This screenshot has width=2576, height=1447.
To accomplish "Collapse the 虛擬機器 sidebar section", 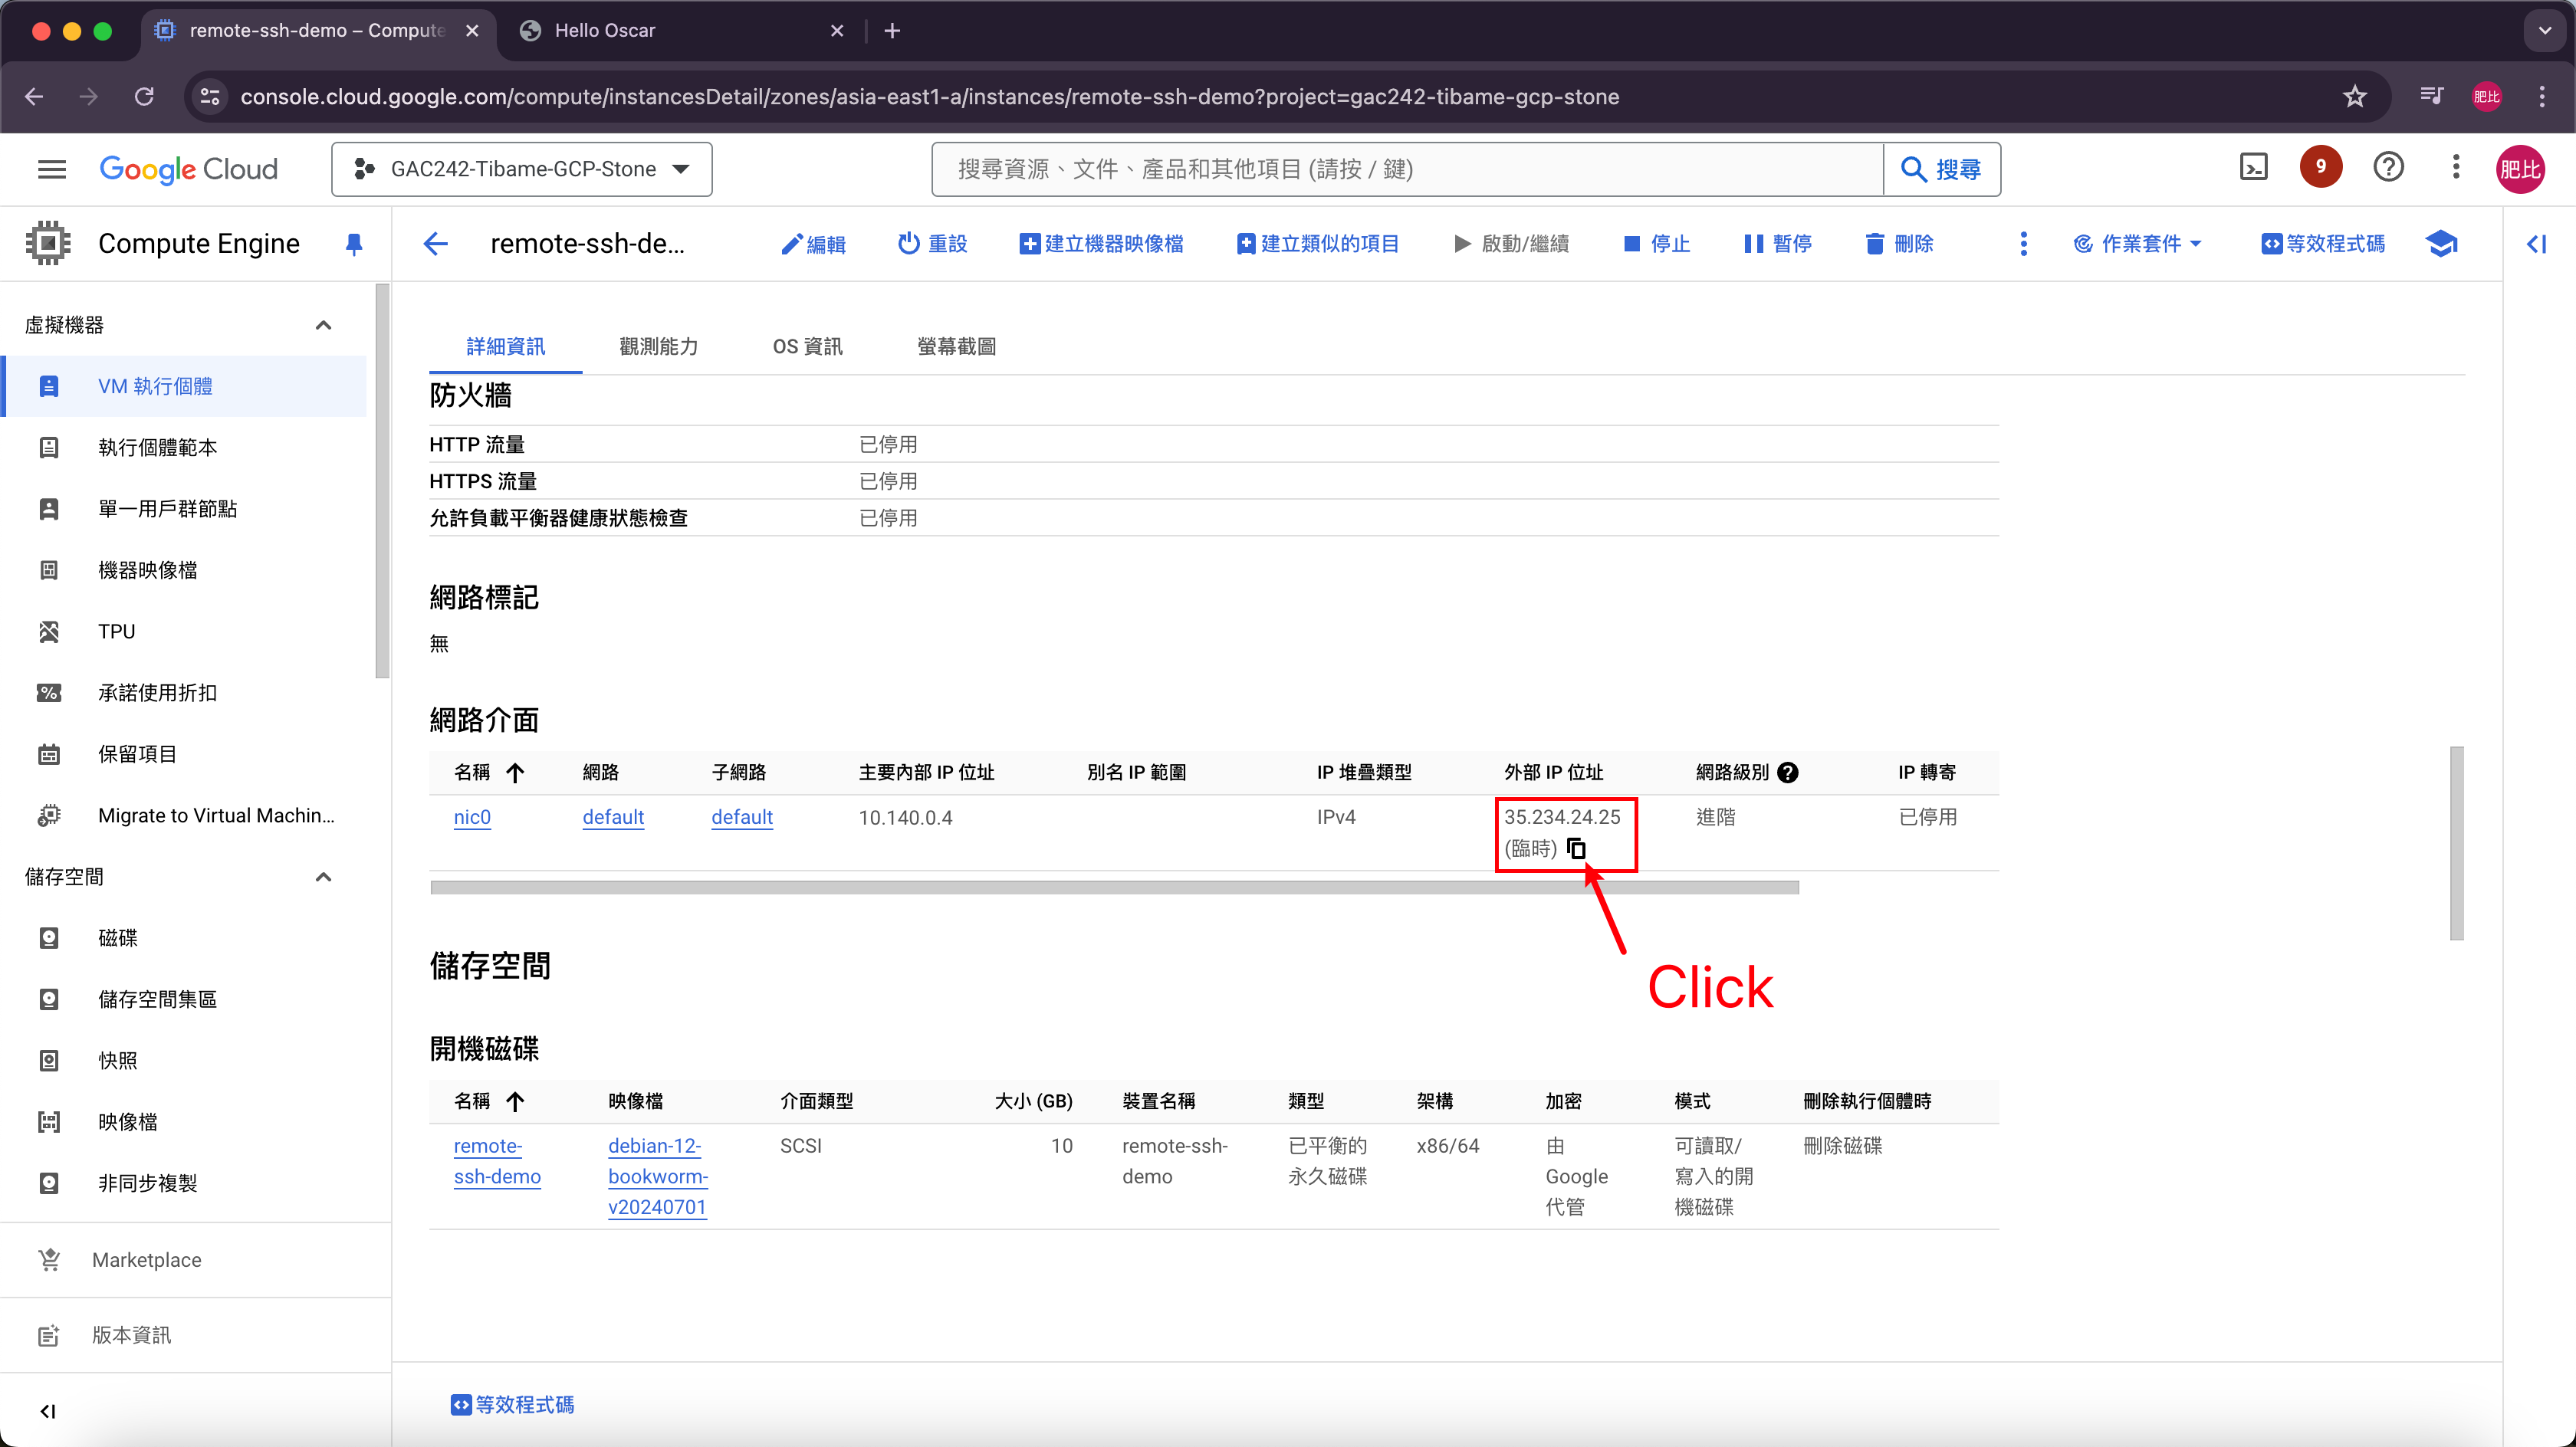I will point(323,325).
